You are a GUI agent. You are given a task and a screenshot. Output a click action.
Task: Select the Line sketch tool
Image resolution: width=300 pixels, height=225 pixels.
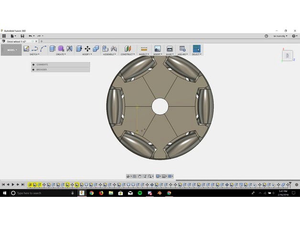(34, 49)
